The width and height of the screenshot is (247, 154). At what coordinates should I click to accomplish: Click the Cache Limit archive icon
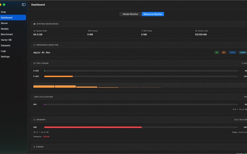click(x=196, y=31)
